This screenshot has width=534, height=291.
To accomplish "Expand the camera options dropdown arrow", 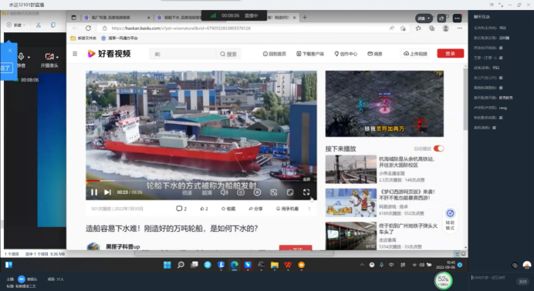I will click(57, 58).
